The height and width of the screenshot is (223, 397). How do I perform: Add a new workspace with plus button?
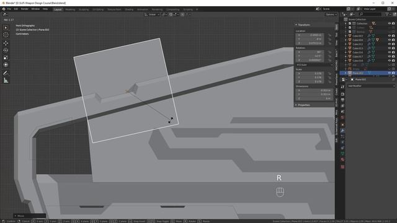point(197,9)
